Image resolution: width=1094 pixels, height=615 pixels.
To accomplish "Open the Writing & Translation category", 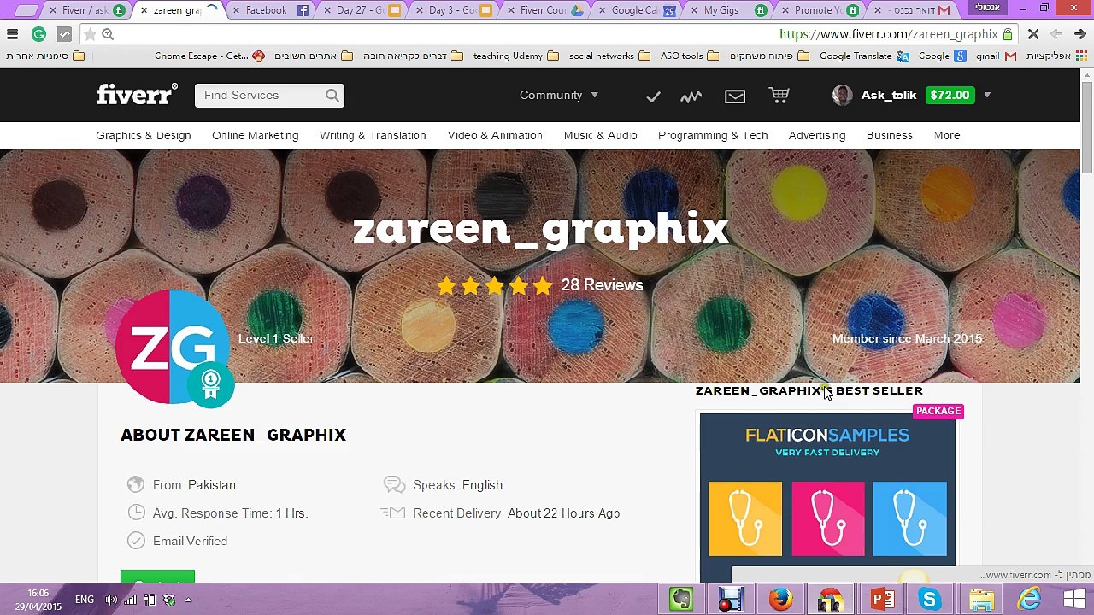I will point(373,135).
